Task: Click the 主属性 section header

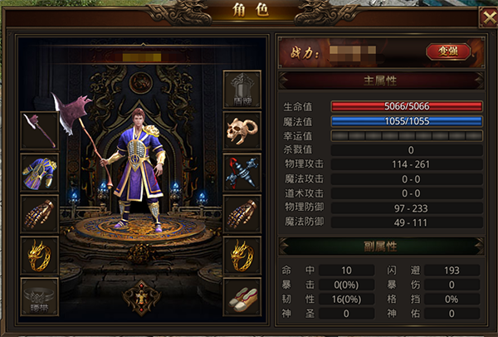Action: click(x=381, y=81)
